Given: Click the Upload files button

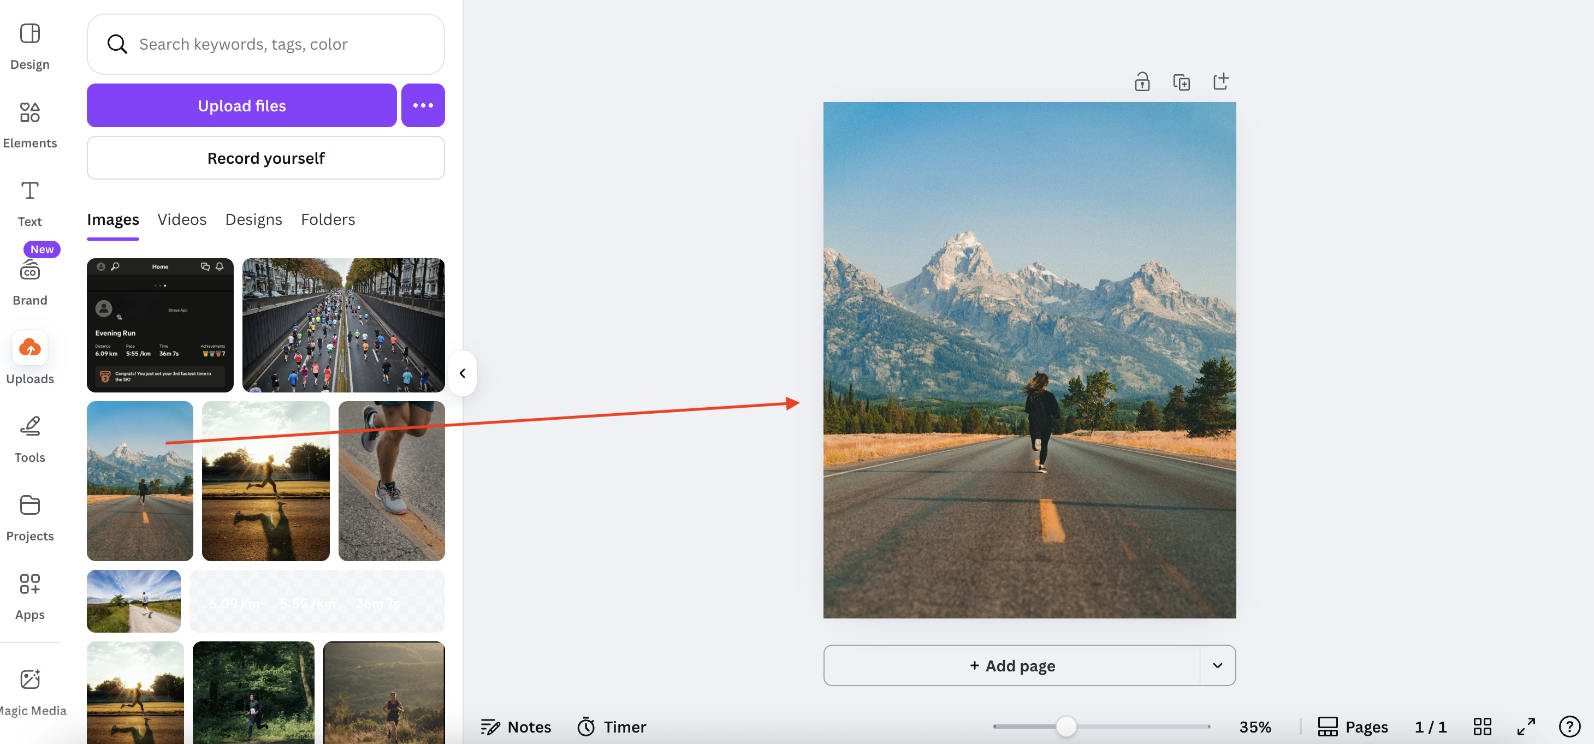Looking at the screenshot, I should click(241, 105).
